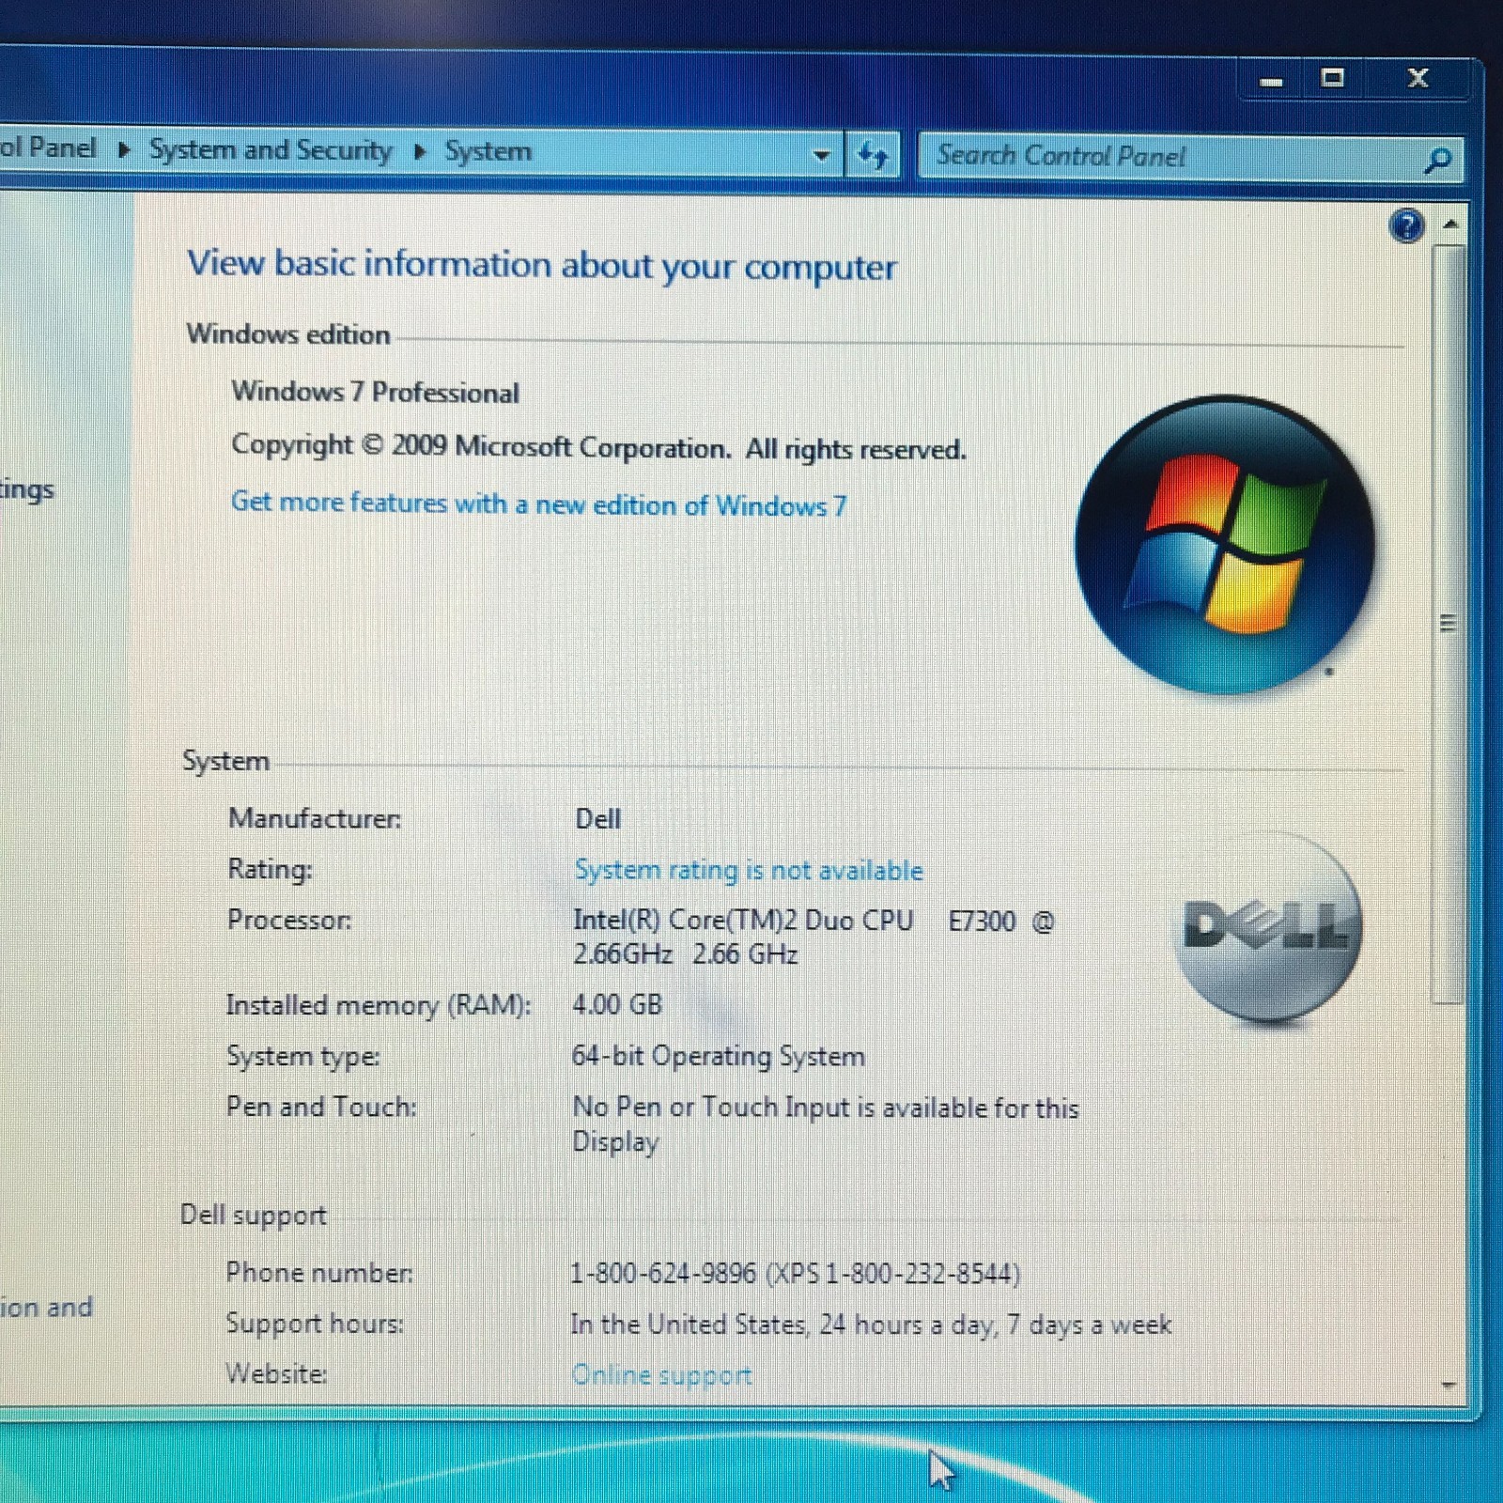This screenshot has width=1503, height=1503.
Task: Go to System and Security breadcrumb
Action: (x=271, y=150)
